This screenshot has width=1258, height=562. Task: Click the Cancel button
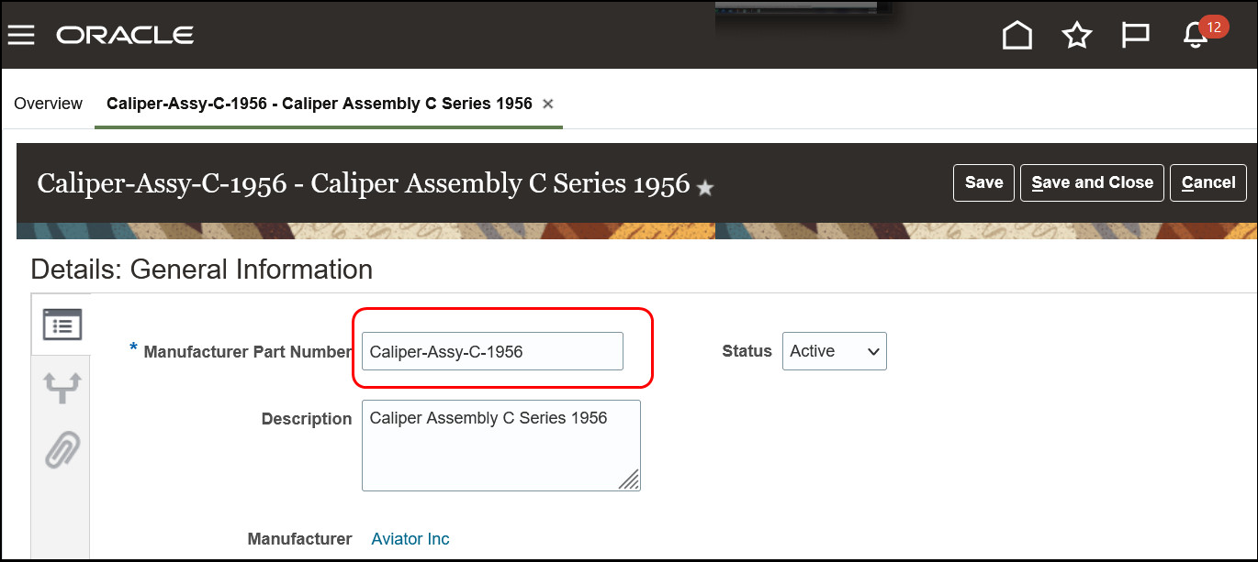(1207, 182)
